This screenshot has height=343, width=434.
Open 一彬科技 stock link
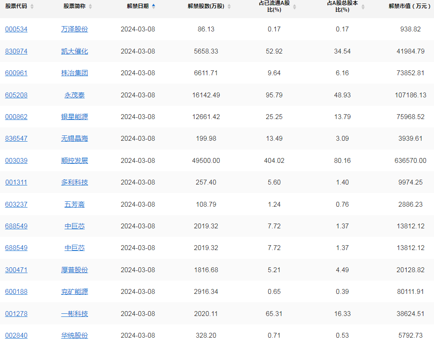coord(74,314)
